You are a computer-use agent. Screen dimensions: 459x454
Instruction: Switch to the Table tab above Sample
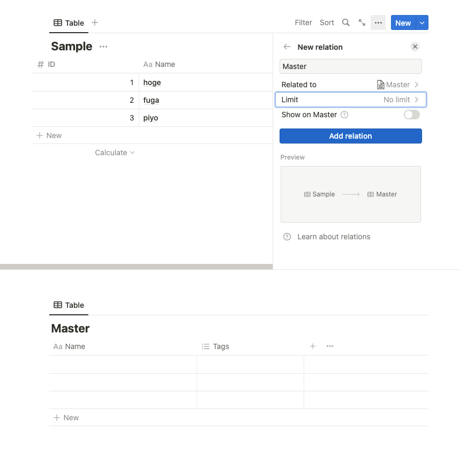click(69, 23)
